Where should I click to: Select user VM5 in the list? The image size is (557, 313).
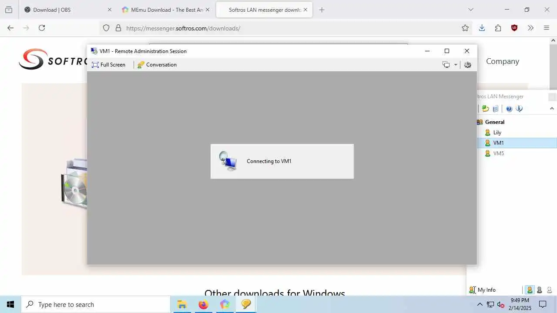499,153
